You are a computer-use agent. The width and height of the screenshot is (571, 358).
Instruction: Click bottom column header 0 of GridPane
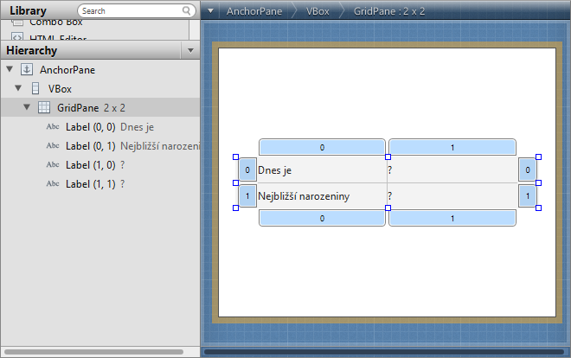coord(322,218)
